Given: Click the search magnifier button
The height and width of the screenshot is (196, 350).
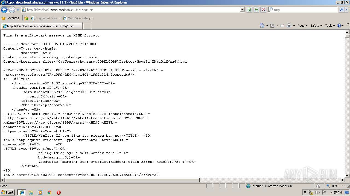Looking at the screenshot, I should [x=342, y=10].
